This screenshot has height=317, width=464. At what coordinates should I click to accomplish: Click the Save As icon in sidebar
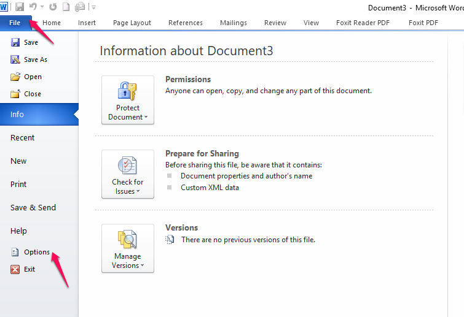pyautogui.click(x=15, y=59)
